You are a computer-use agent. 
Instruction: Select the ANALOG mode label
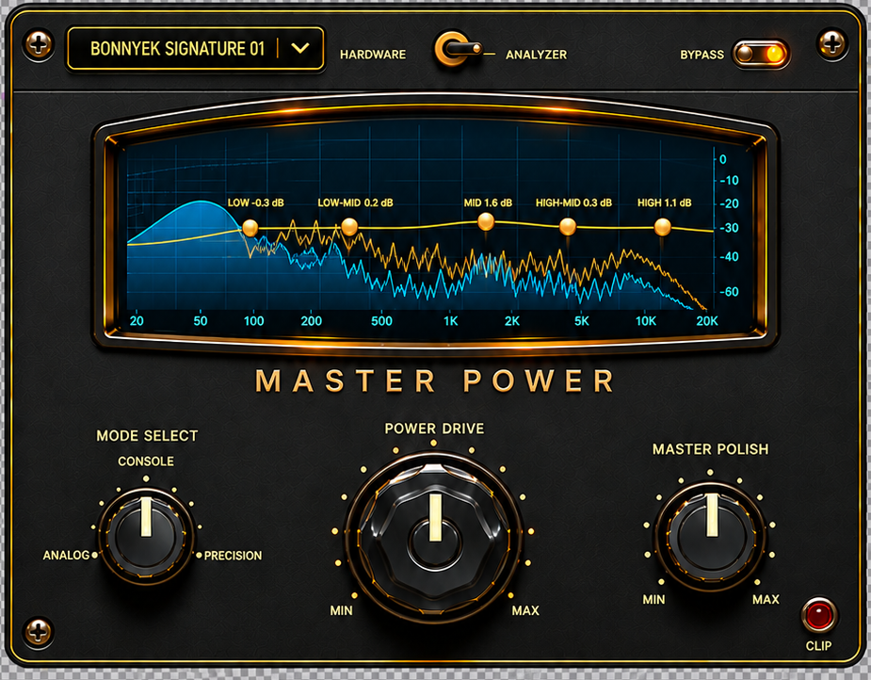(66, 555)
